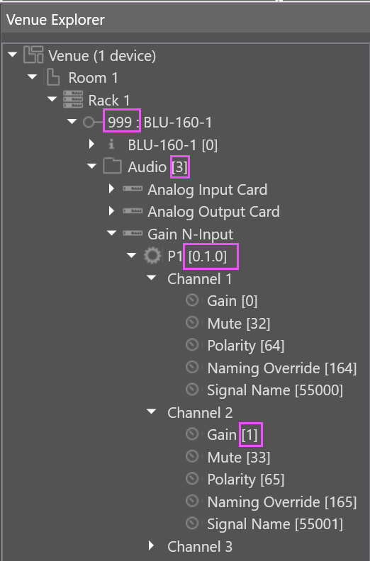Click the Venue Explorer panel title
Screen dimensions: 370x561
pos(55,20)
